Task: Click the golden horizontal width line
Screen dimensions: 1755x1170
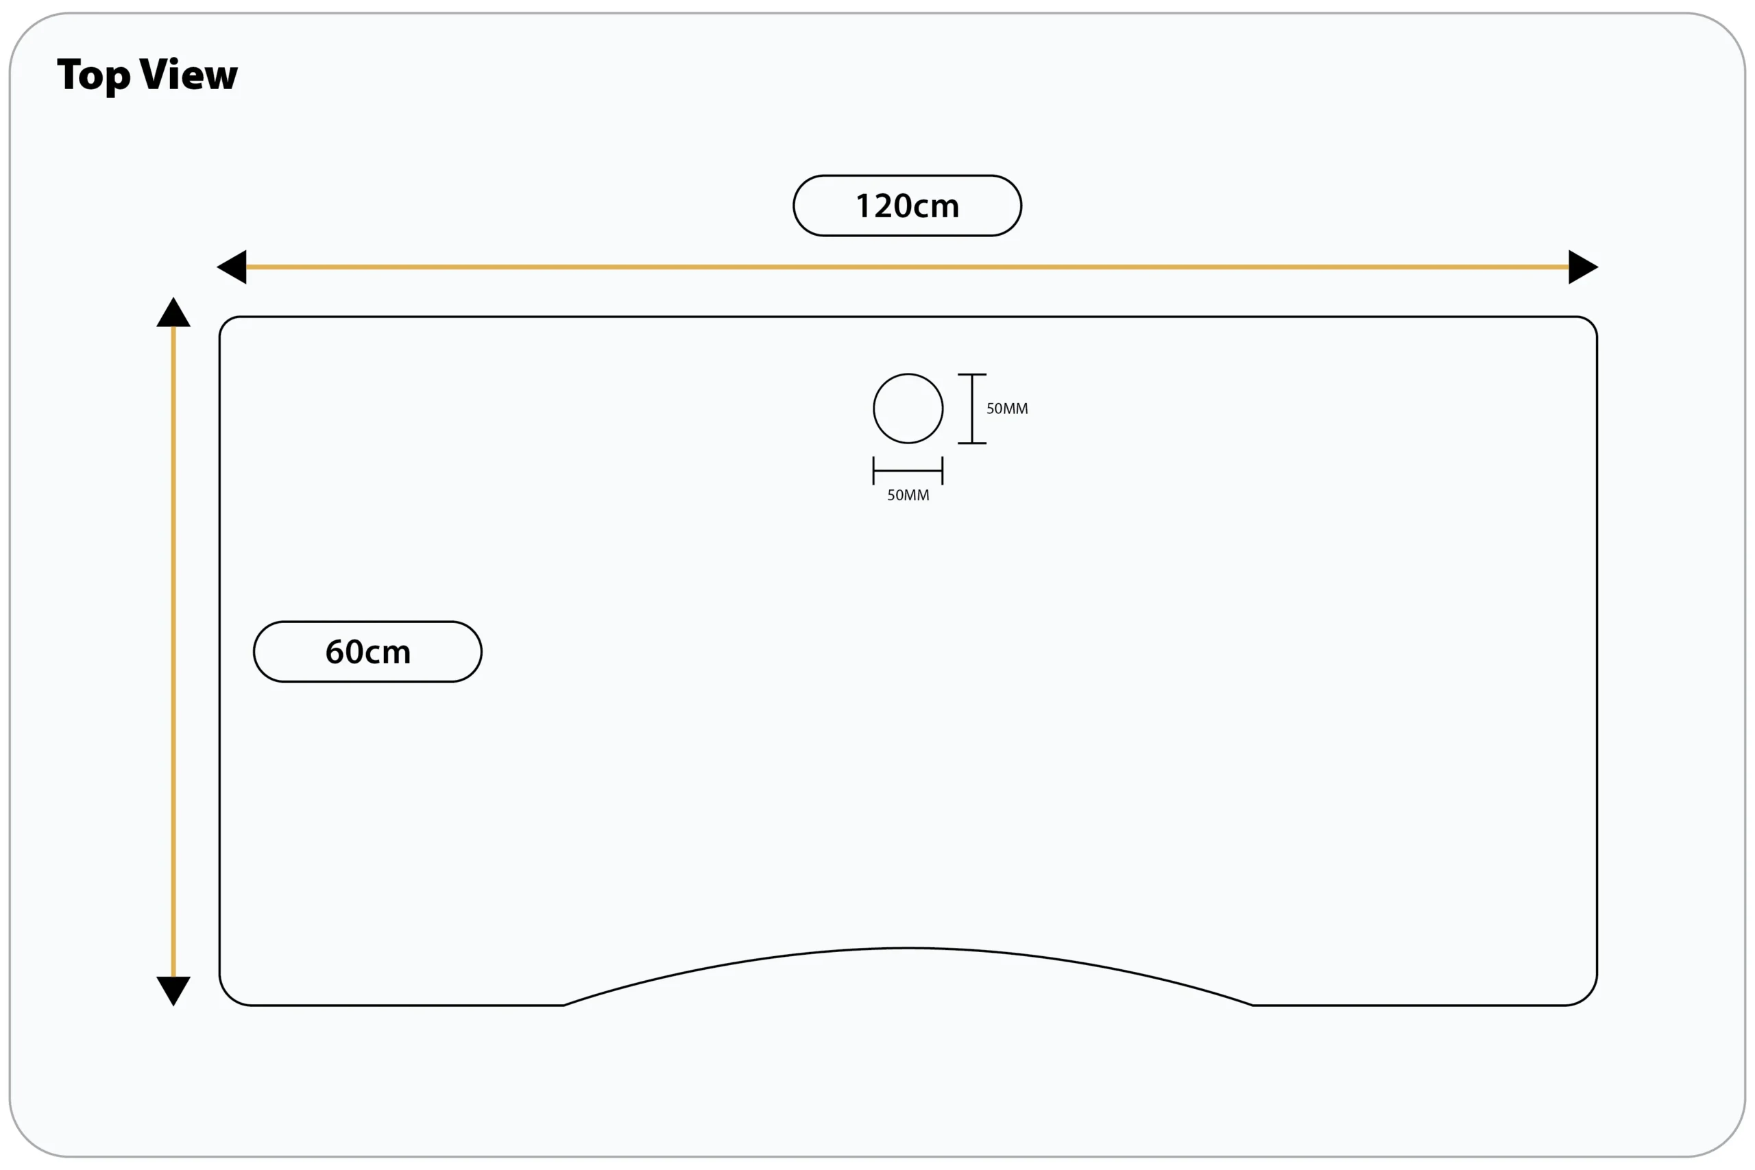Action: click(x=908, y=267)
